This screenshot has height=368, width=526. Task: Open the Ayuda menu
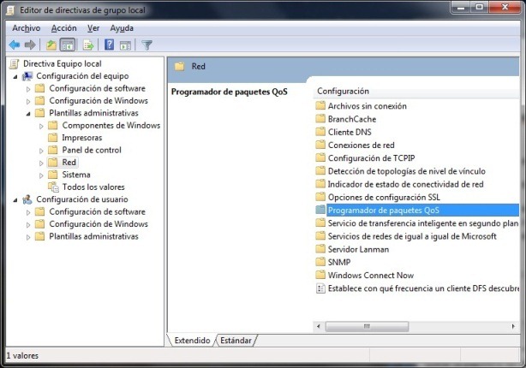tap(122, 28)
